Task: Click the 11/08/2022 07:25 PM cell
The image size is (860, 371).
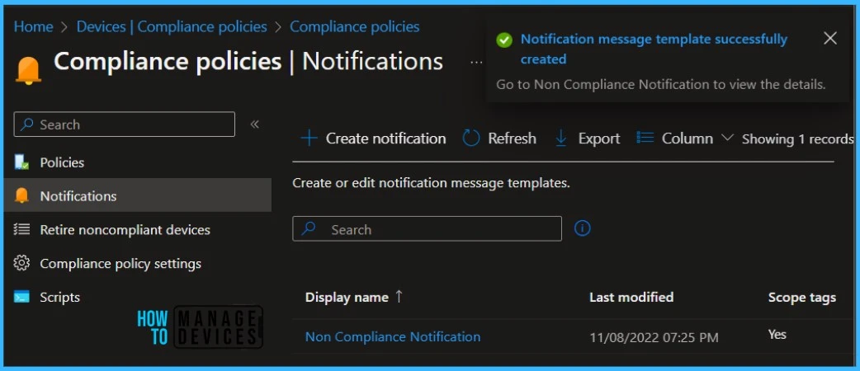Action: click(x=654, y=337)
